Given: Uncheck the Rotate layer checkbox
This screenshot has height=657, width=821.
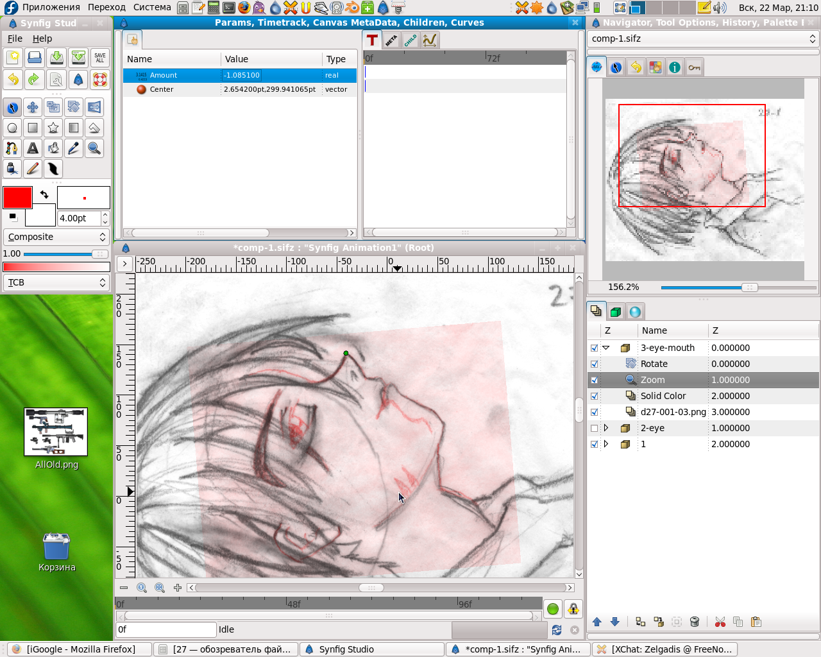Looking at the screenshot, I should tap(595, 364).
